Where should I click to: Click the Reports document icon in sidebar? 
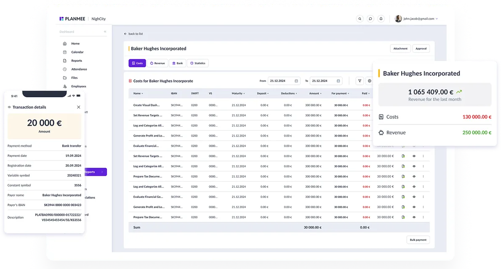coord(64,61)
